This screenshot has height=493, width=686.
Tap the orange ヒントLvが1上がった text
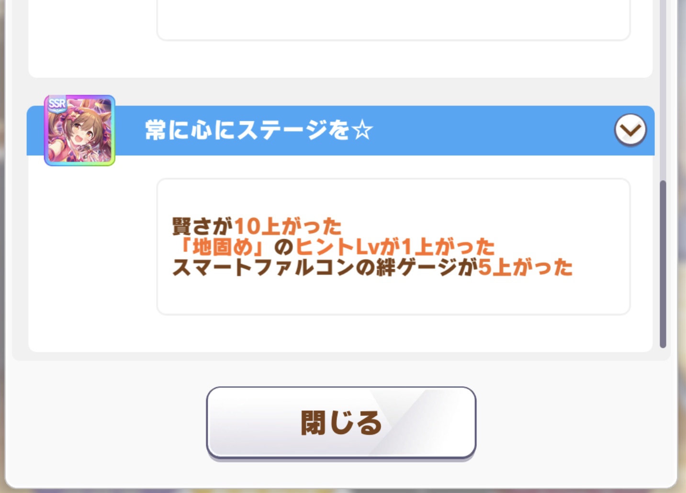(x=395, y=247)
